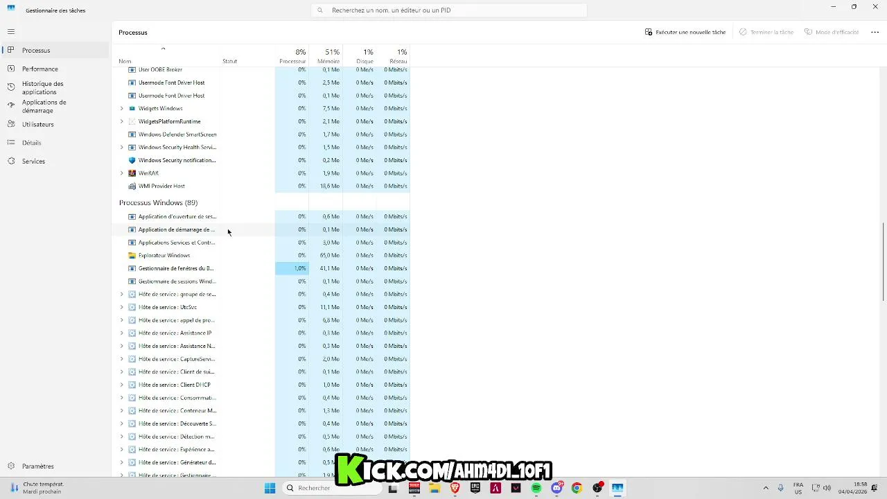This screenshot has height=499, width=887.
Task: Click the Processus sidebar icon
Action: [x=11, y=50]
